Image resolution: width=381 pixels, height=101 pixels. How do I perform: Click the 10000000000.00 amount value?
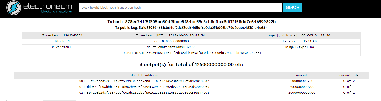(302, 93)
